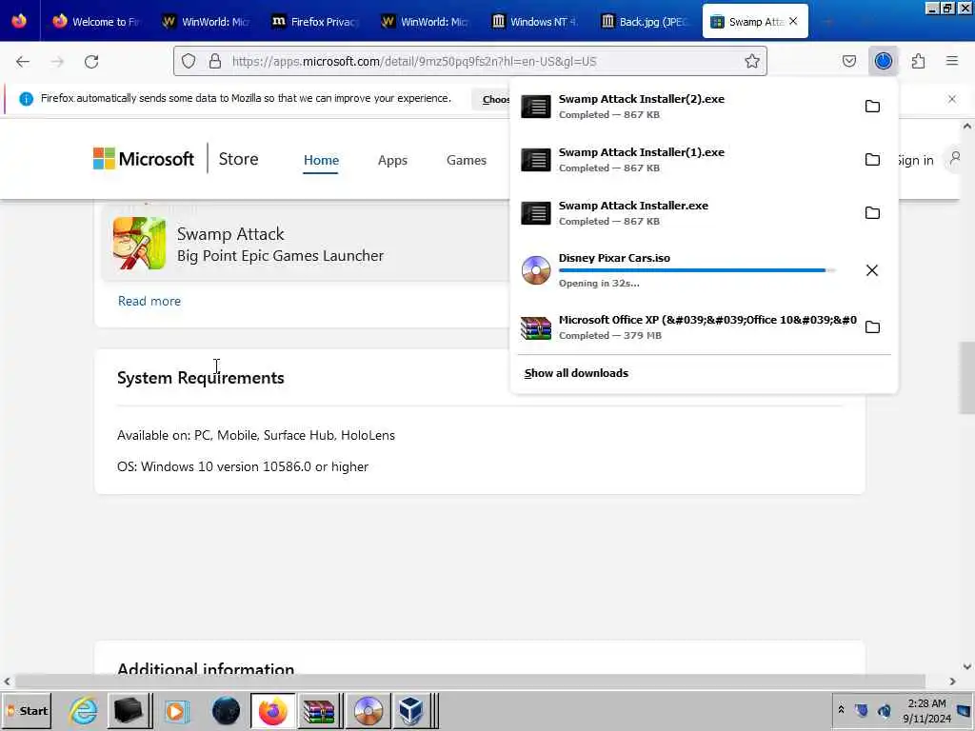Open the dark globe taskbar icon
This screenshot has width=975, height=731.
point(226,710)
